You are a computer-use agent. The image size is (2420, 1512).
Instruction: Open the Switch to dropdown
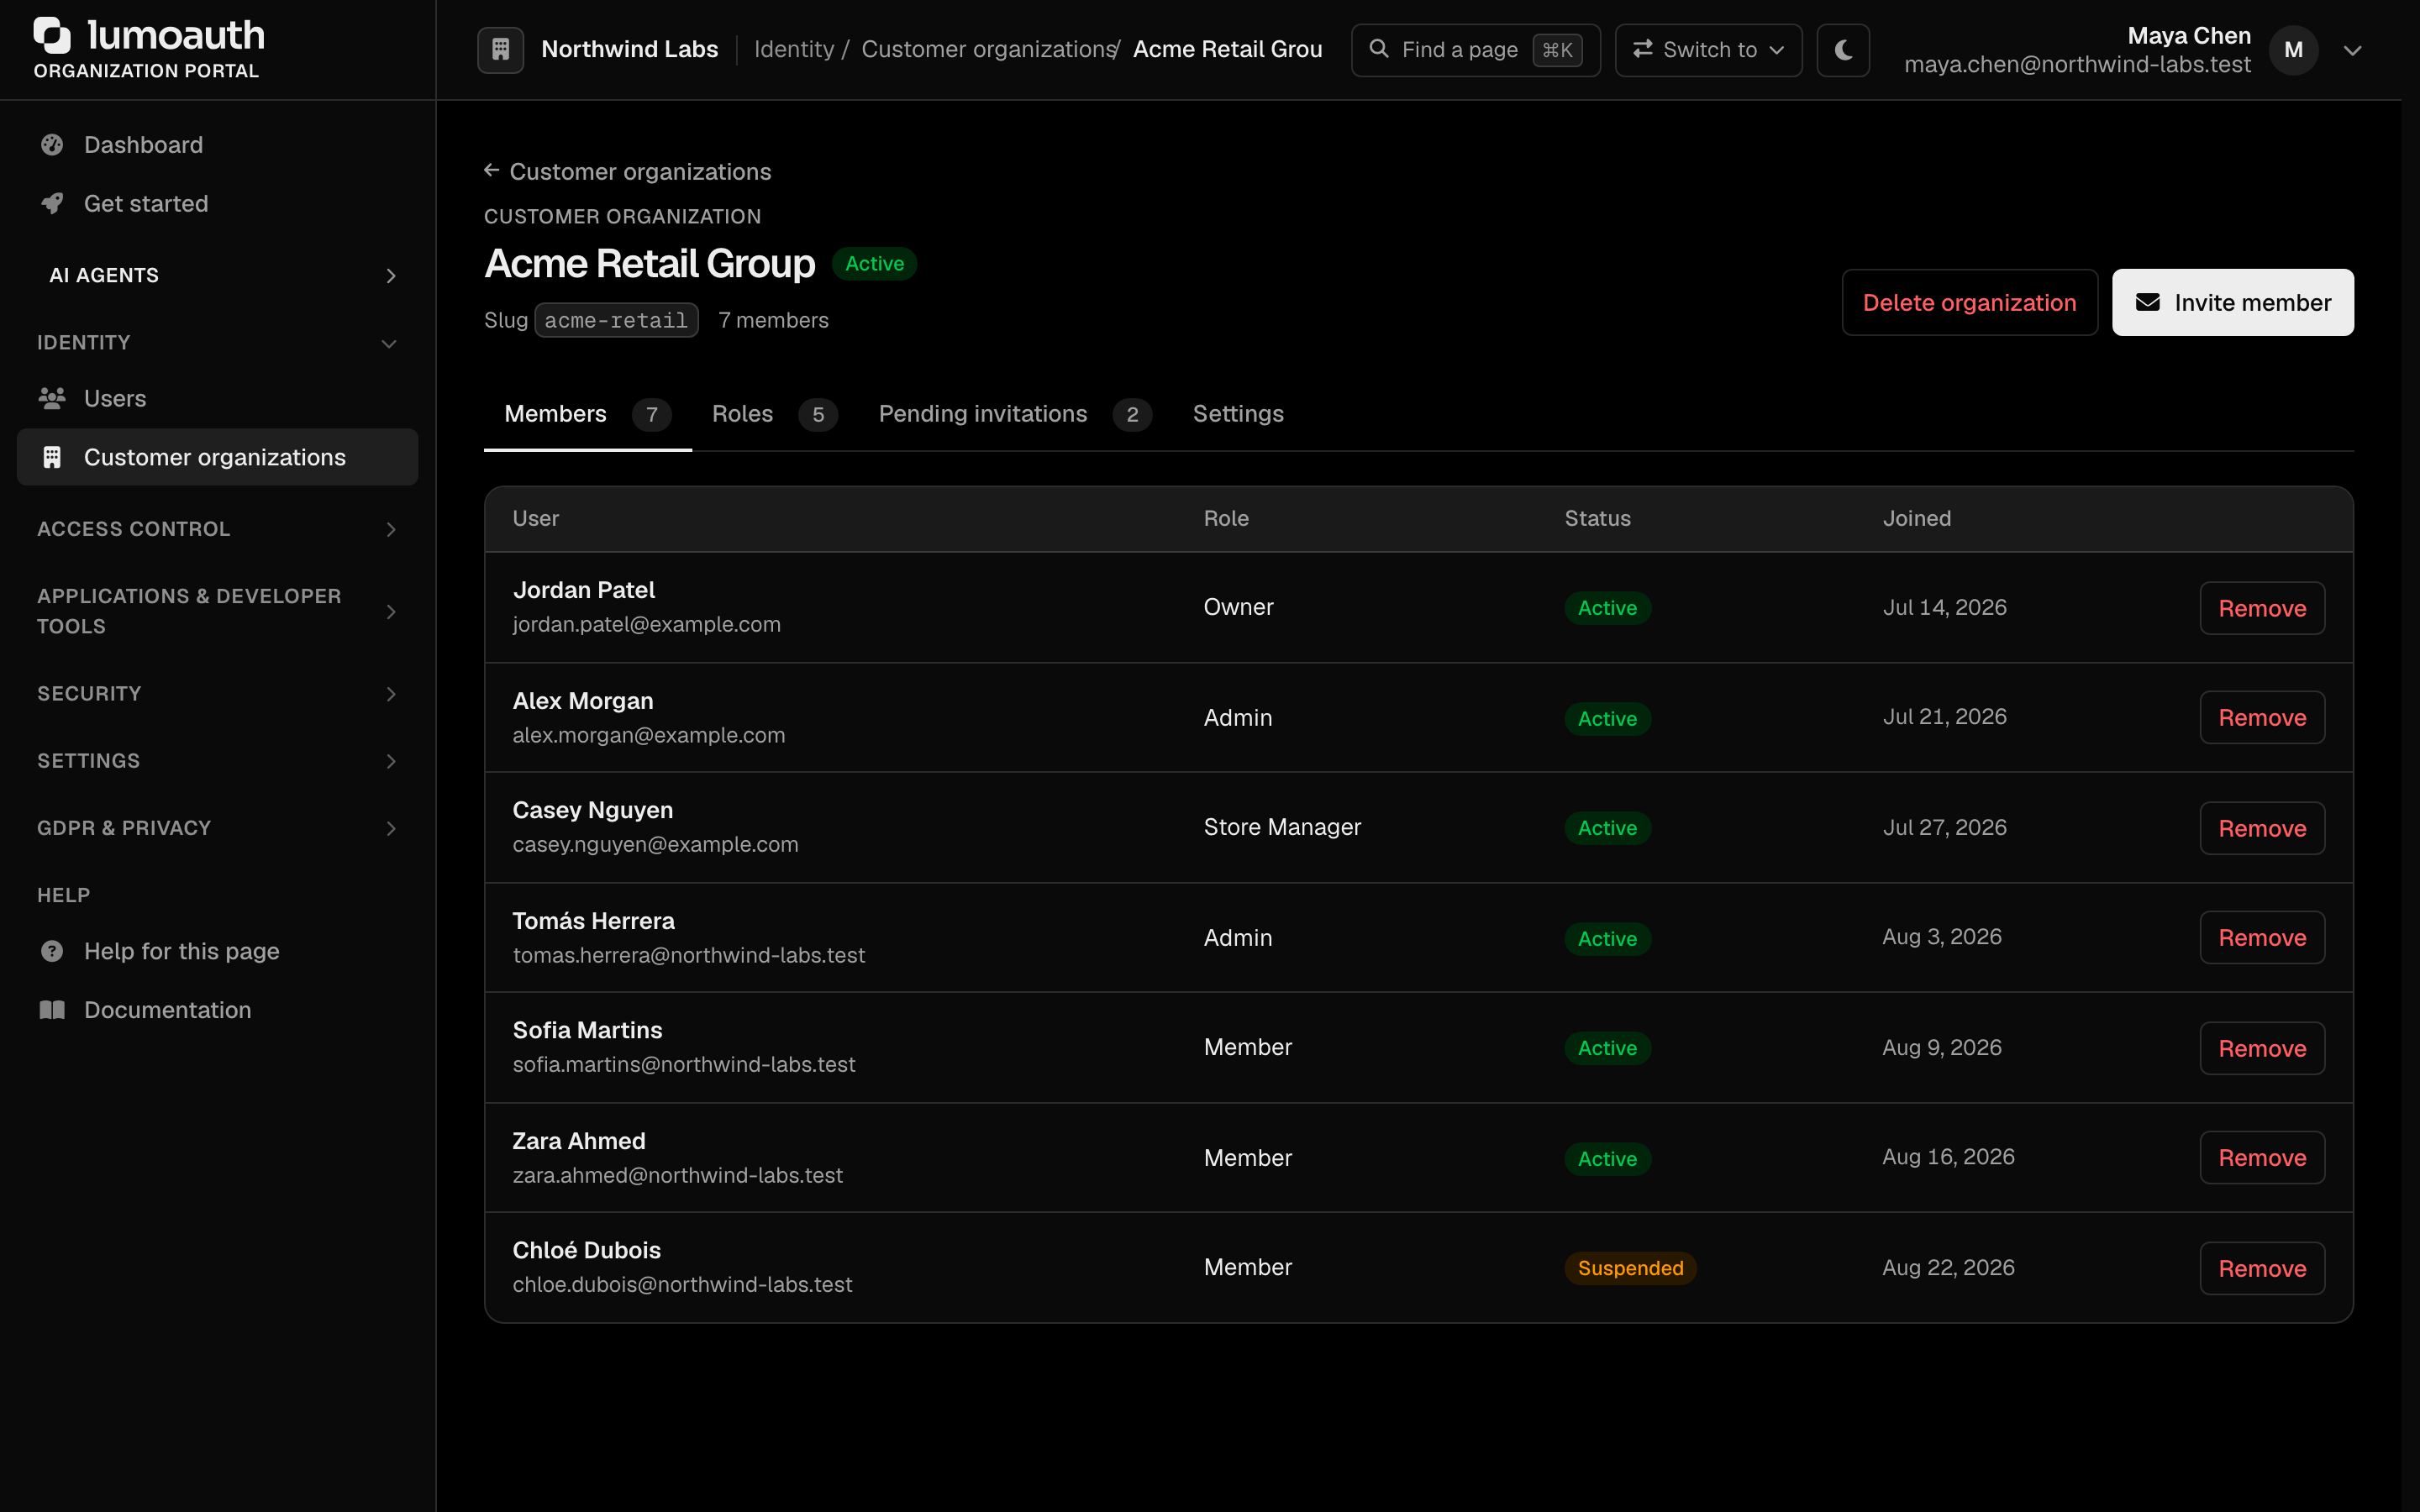(x=1708, y=50)
